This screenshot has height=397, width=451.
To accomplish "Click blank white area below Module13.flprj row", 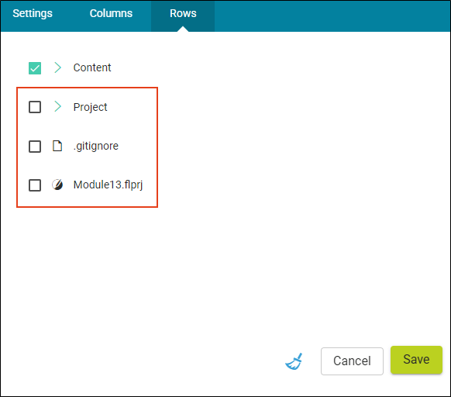I will 225,274.
